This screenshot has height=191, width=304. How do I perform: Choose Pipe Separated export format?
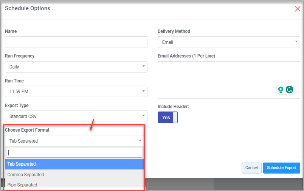point(74,185)
